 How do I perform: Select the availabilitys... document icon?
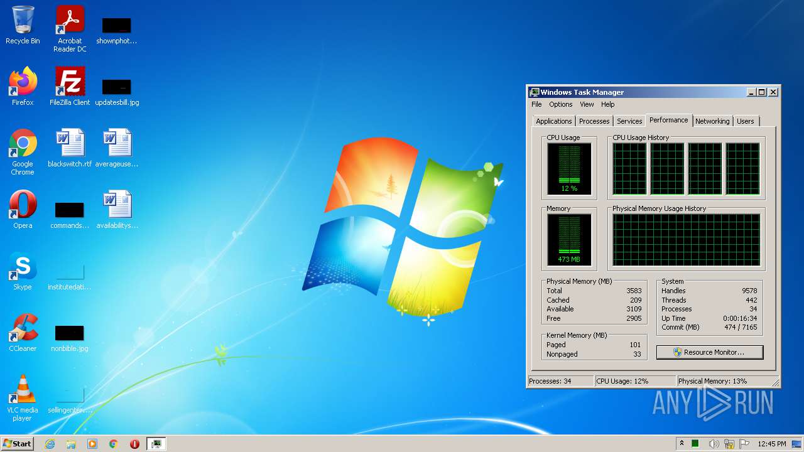coord(117,210)
